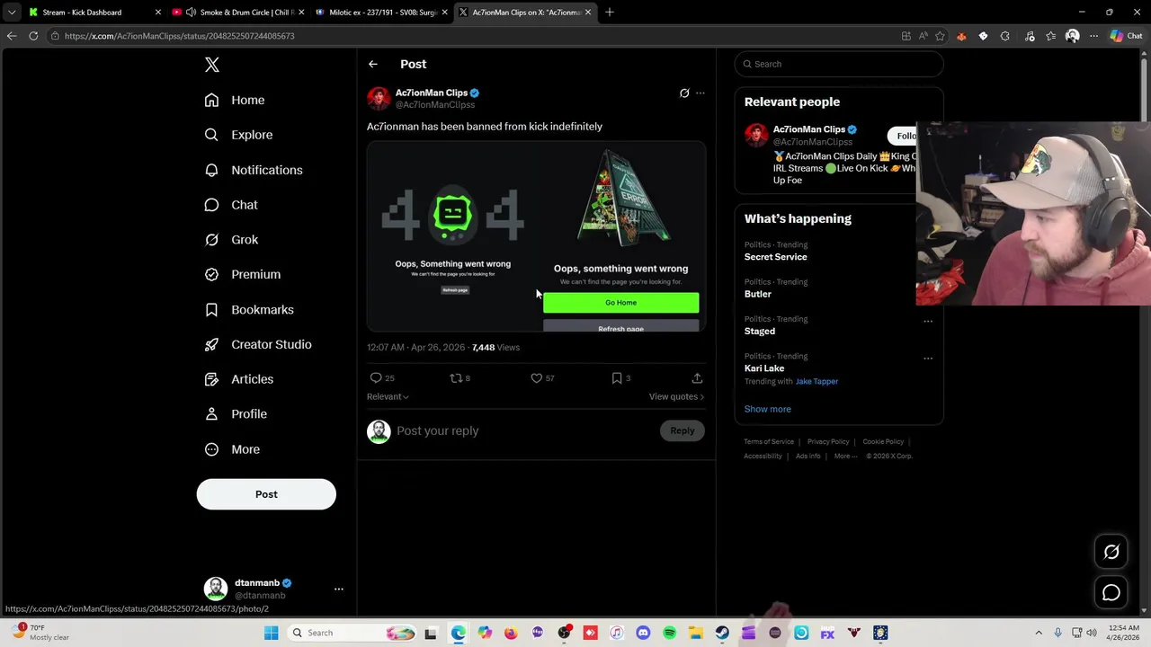Open Discord from the taskbar
Viewport: 1151px width, 647px height.
[643, 634]
